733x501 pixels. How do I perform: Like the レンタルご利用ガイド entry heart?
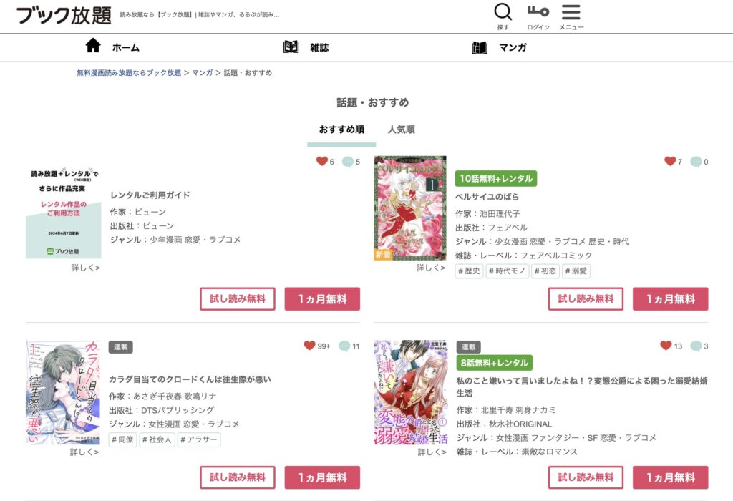pyautogui.click(x=321, y=161)
